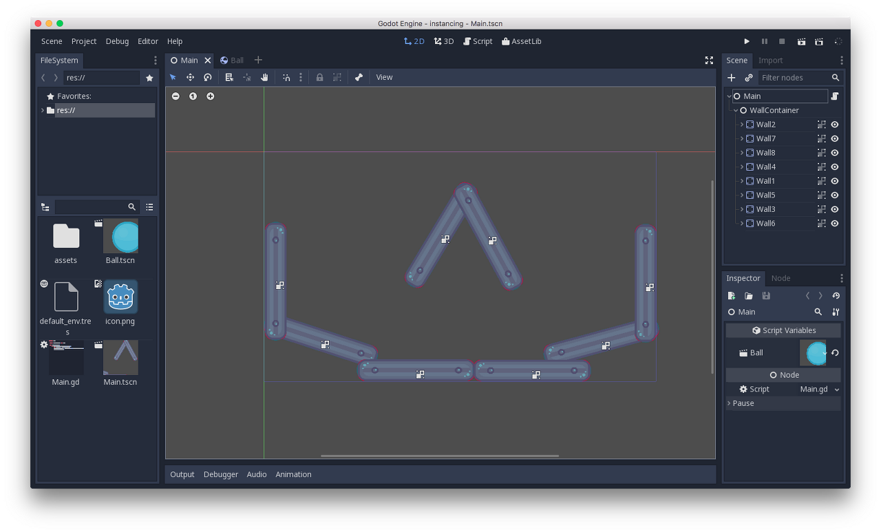Toggle visibility of Wall1
Screen dimensions: 881x532
835,181
